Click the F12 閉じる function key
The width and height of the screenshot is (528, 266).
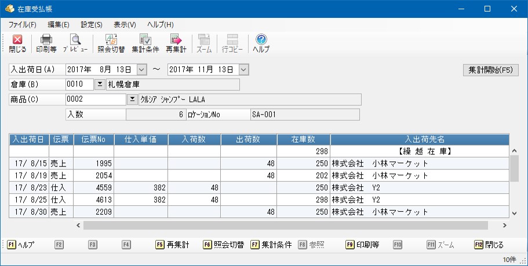489,245
